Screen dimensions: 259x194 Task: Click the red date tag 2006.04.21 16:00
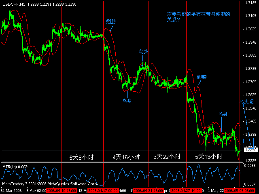pos(149,190)
